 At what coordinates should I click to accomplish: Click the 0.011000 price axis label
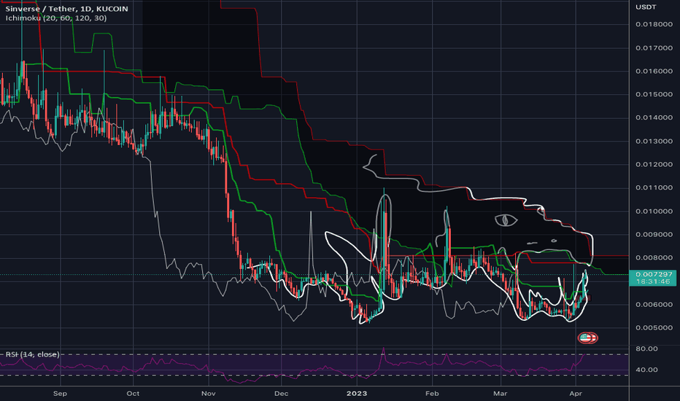(x=654, y=187)
